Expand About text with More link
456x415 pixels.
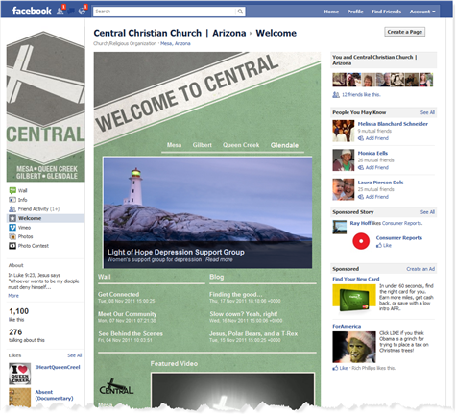click(x=13, y=296)
